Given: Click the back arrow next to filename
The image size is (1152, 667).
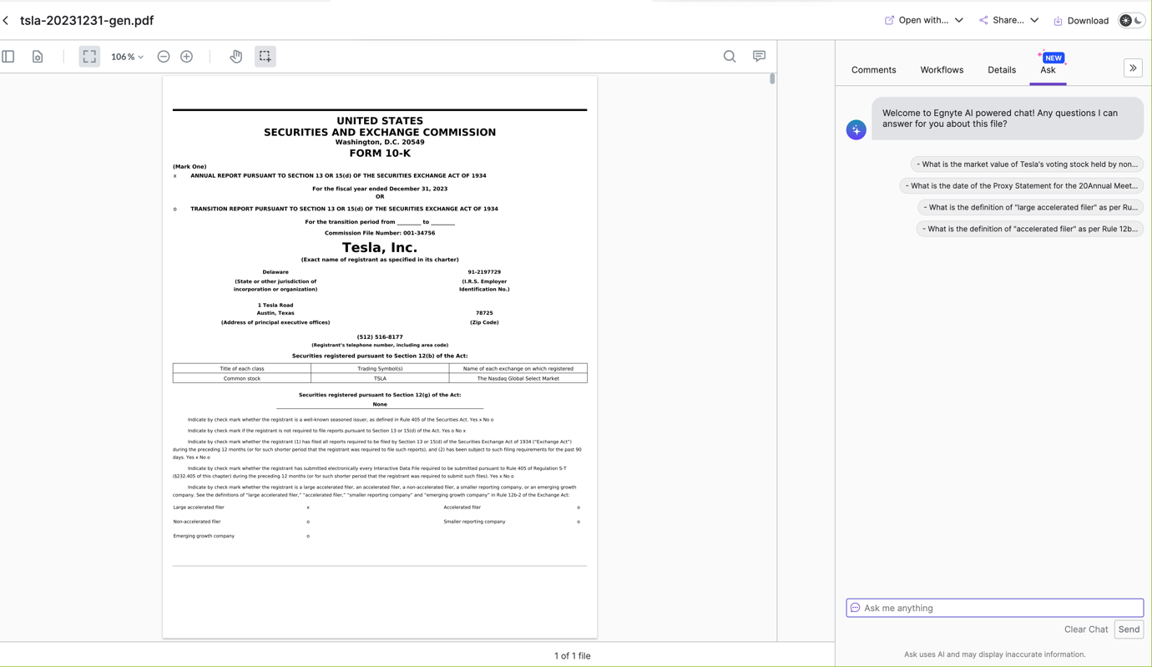Looking at the screenshot, I should [7, 20].
